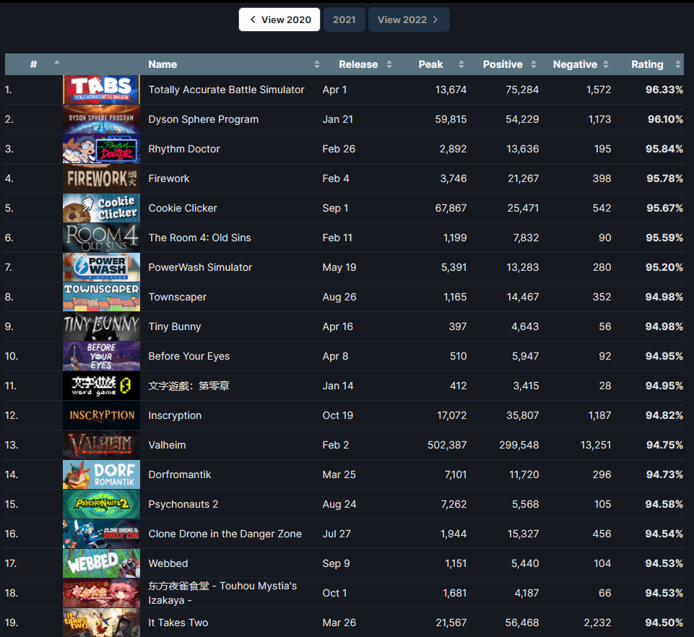Sort by Positive reviews column header
Viewport: 694px width, 637px height.
(503, 64)
